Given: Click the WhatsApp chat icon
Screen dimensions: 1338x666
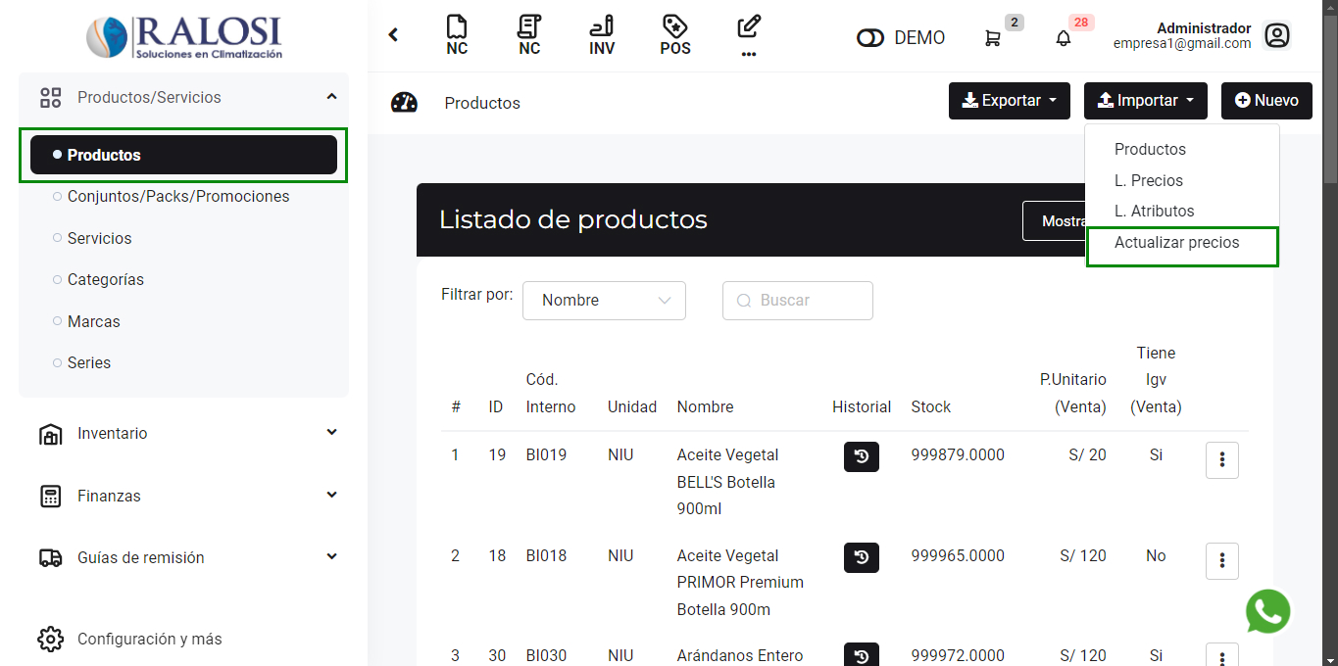Looking at the screenshot, I should [x=1267, y=611].
